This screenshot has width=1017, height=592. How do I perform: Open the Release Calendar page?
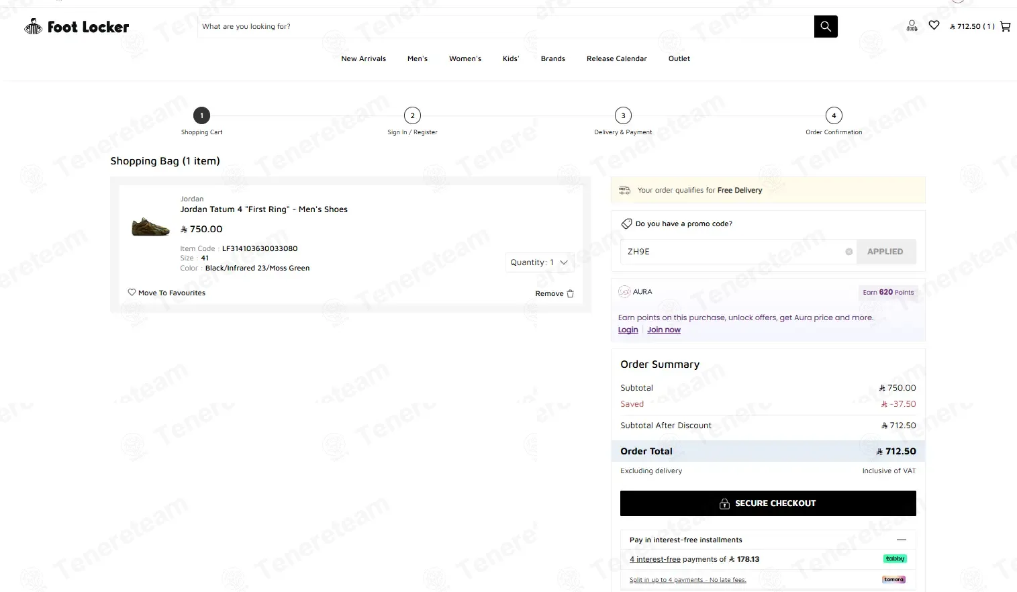[617, 59]
